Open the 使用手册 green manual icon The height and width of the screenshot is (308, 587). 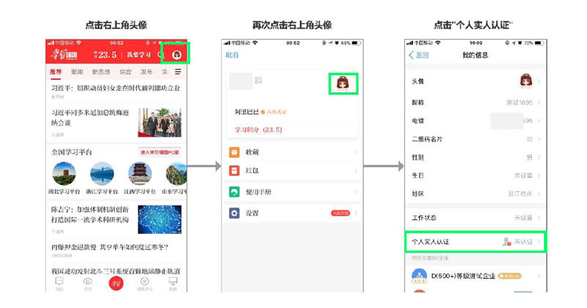(x=234, y=192)
